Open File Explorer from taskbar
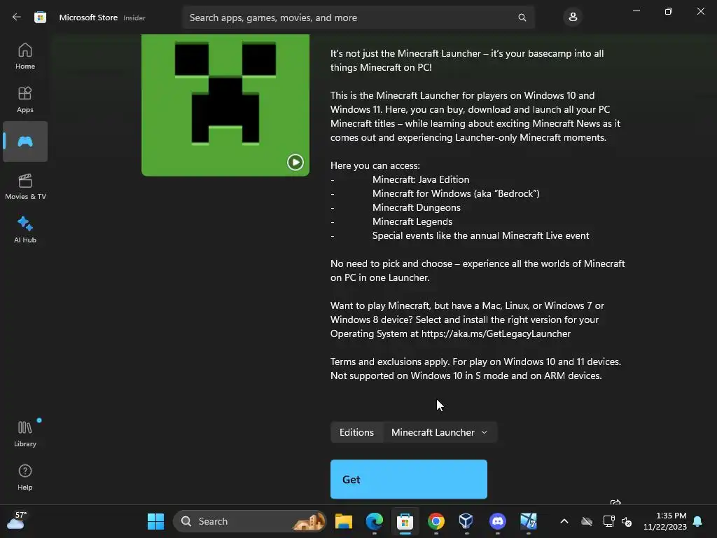 click(x=343, y=521)
